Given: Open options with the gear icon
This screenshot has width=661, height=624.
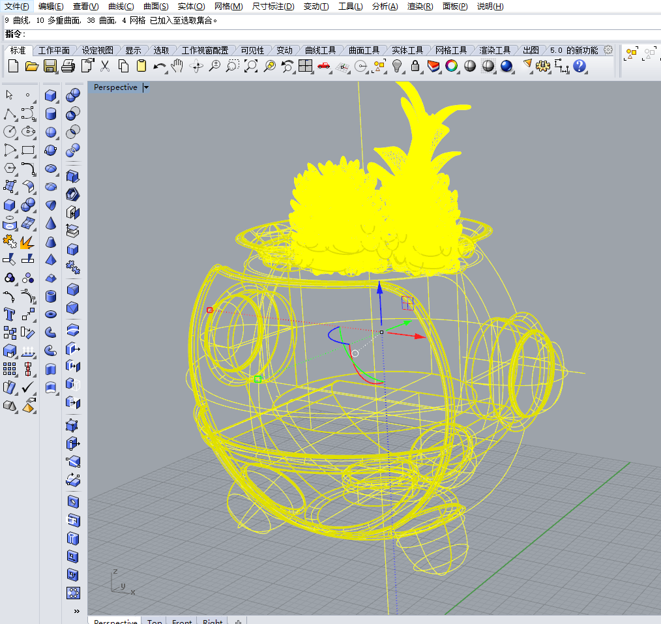Looking at the screenshot, I should click(x=543, y=67).
